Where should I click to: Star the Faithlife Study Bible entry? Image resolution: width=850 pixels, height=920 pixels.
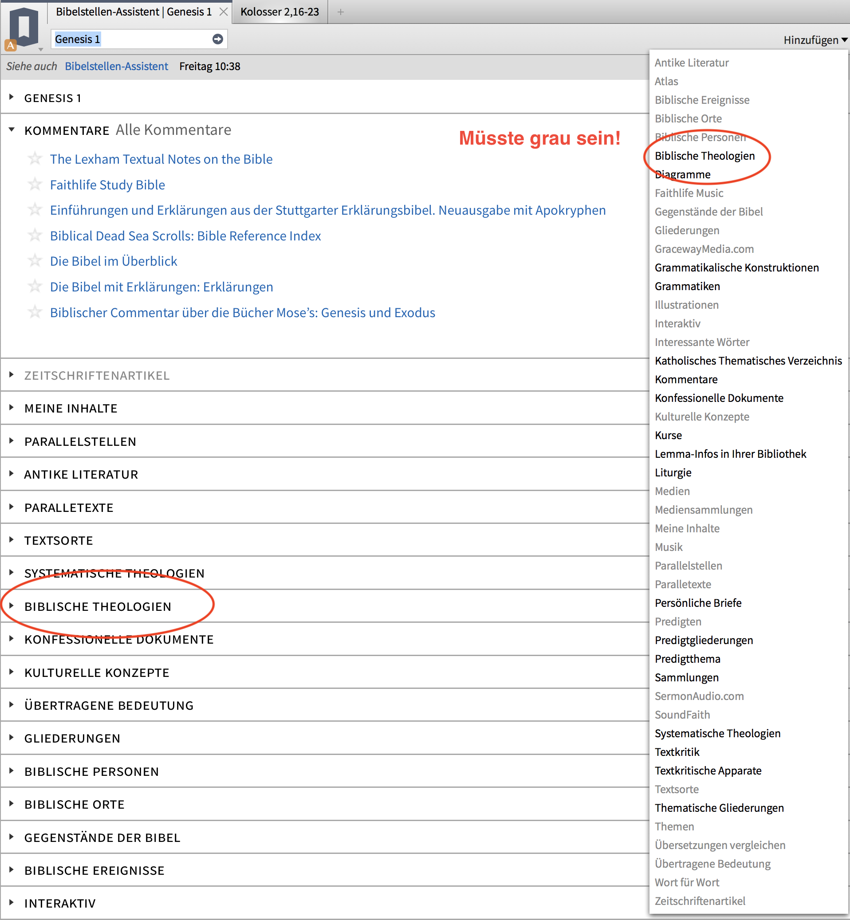click(x=35, y=185)
